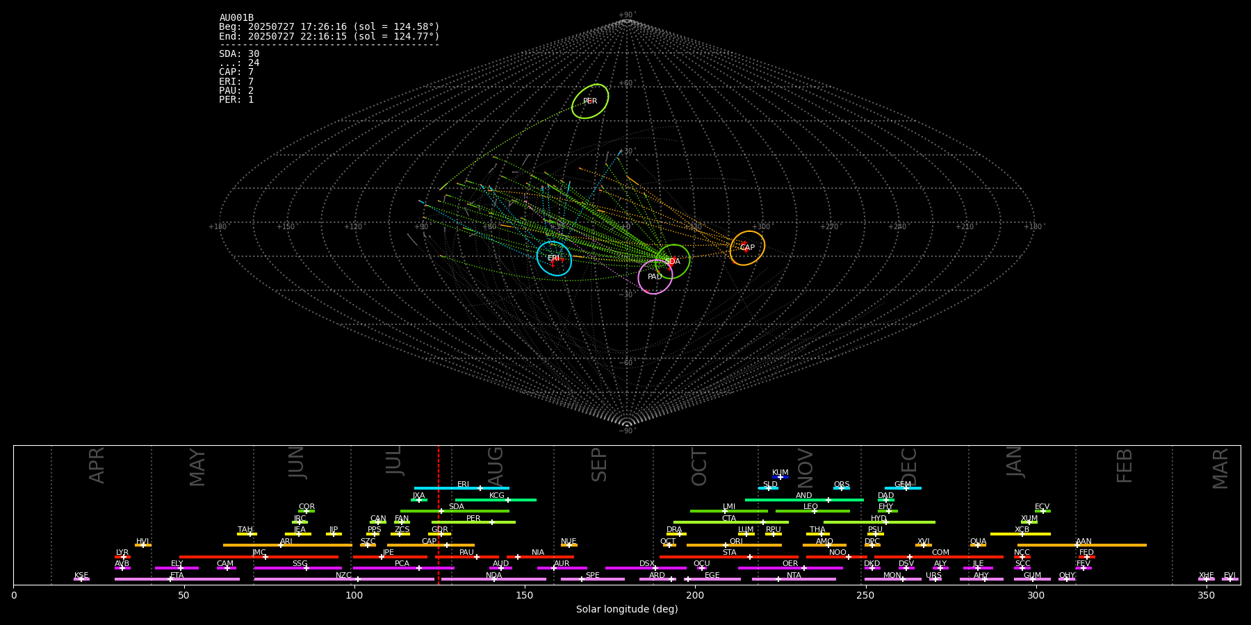Click the 'ERI: 7' count in the legend
1251x625 pixels.
236,82
